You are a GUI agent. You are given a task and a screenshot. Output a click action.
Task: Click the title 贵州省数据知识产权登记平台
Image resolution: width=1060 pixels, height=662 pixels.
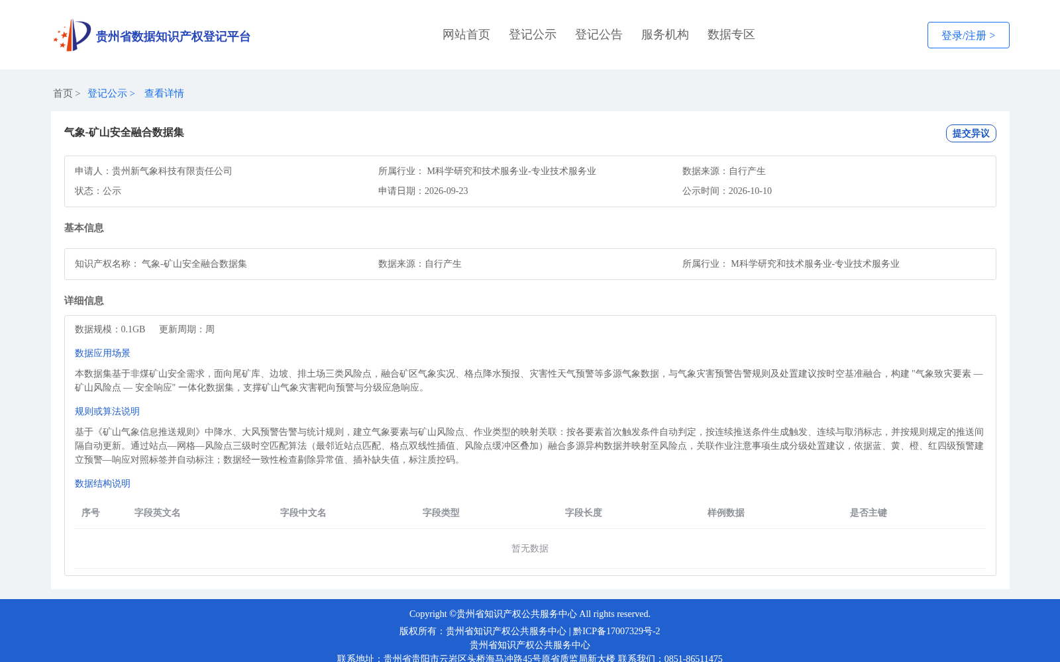coord(173,36)
